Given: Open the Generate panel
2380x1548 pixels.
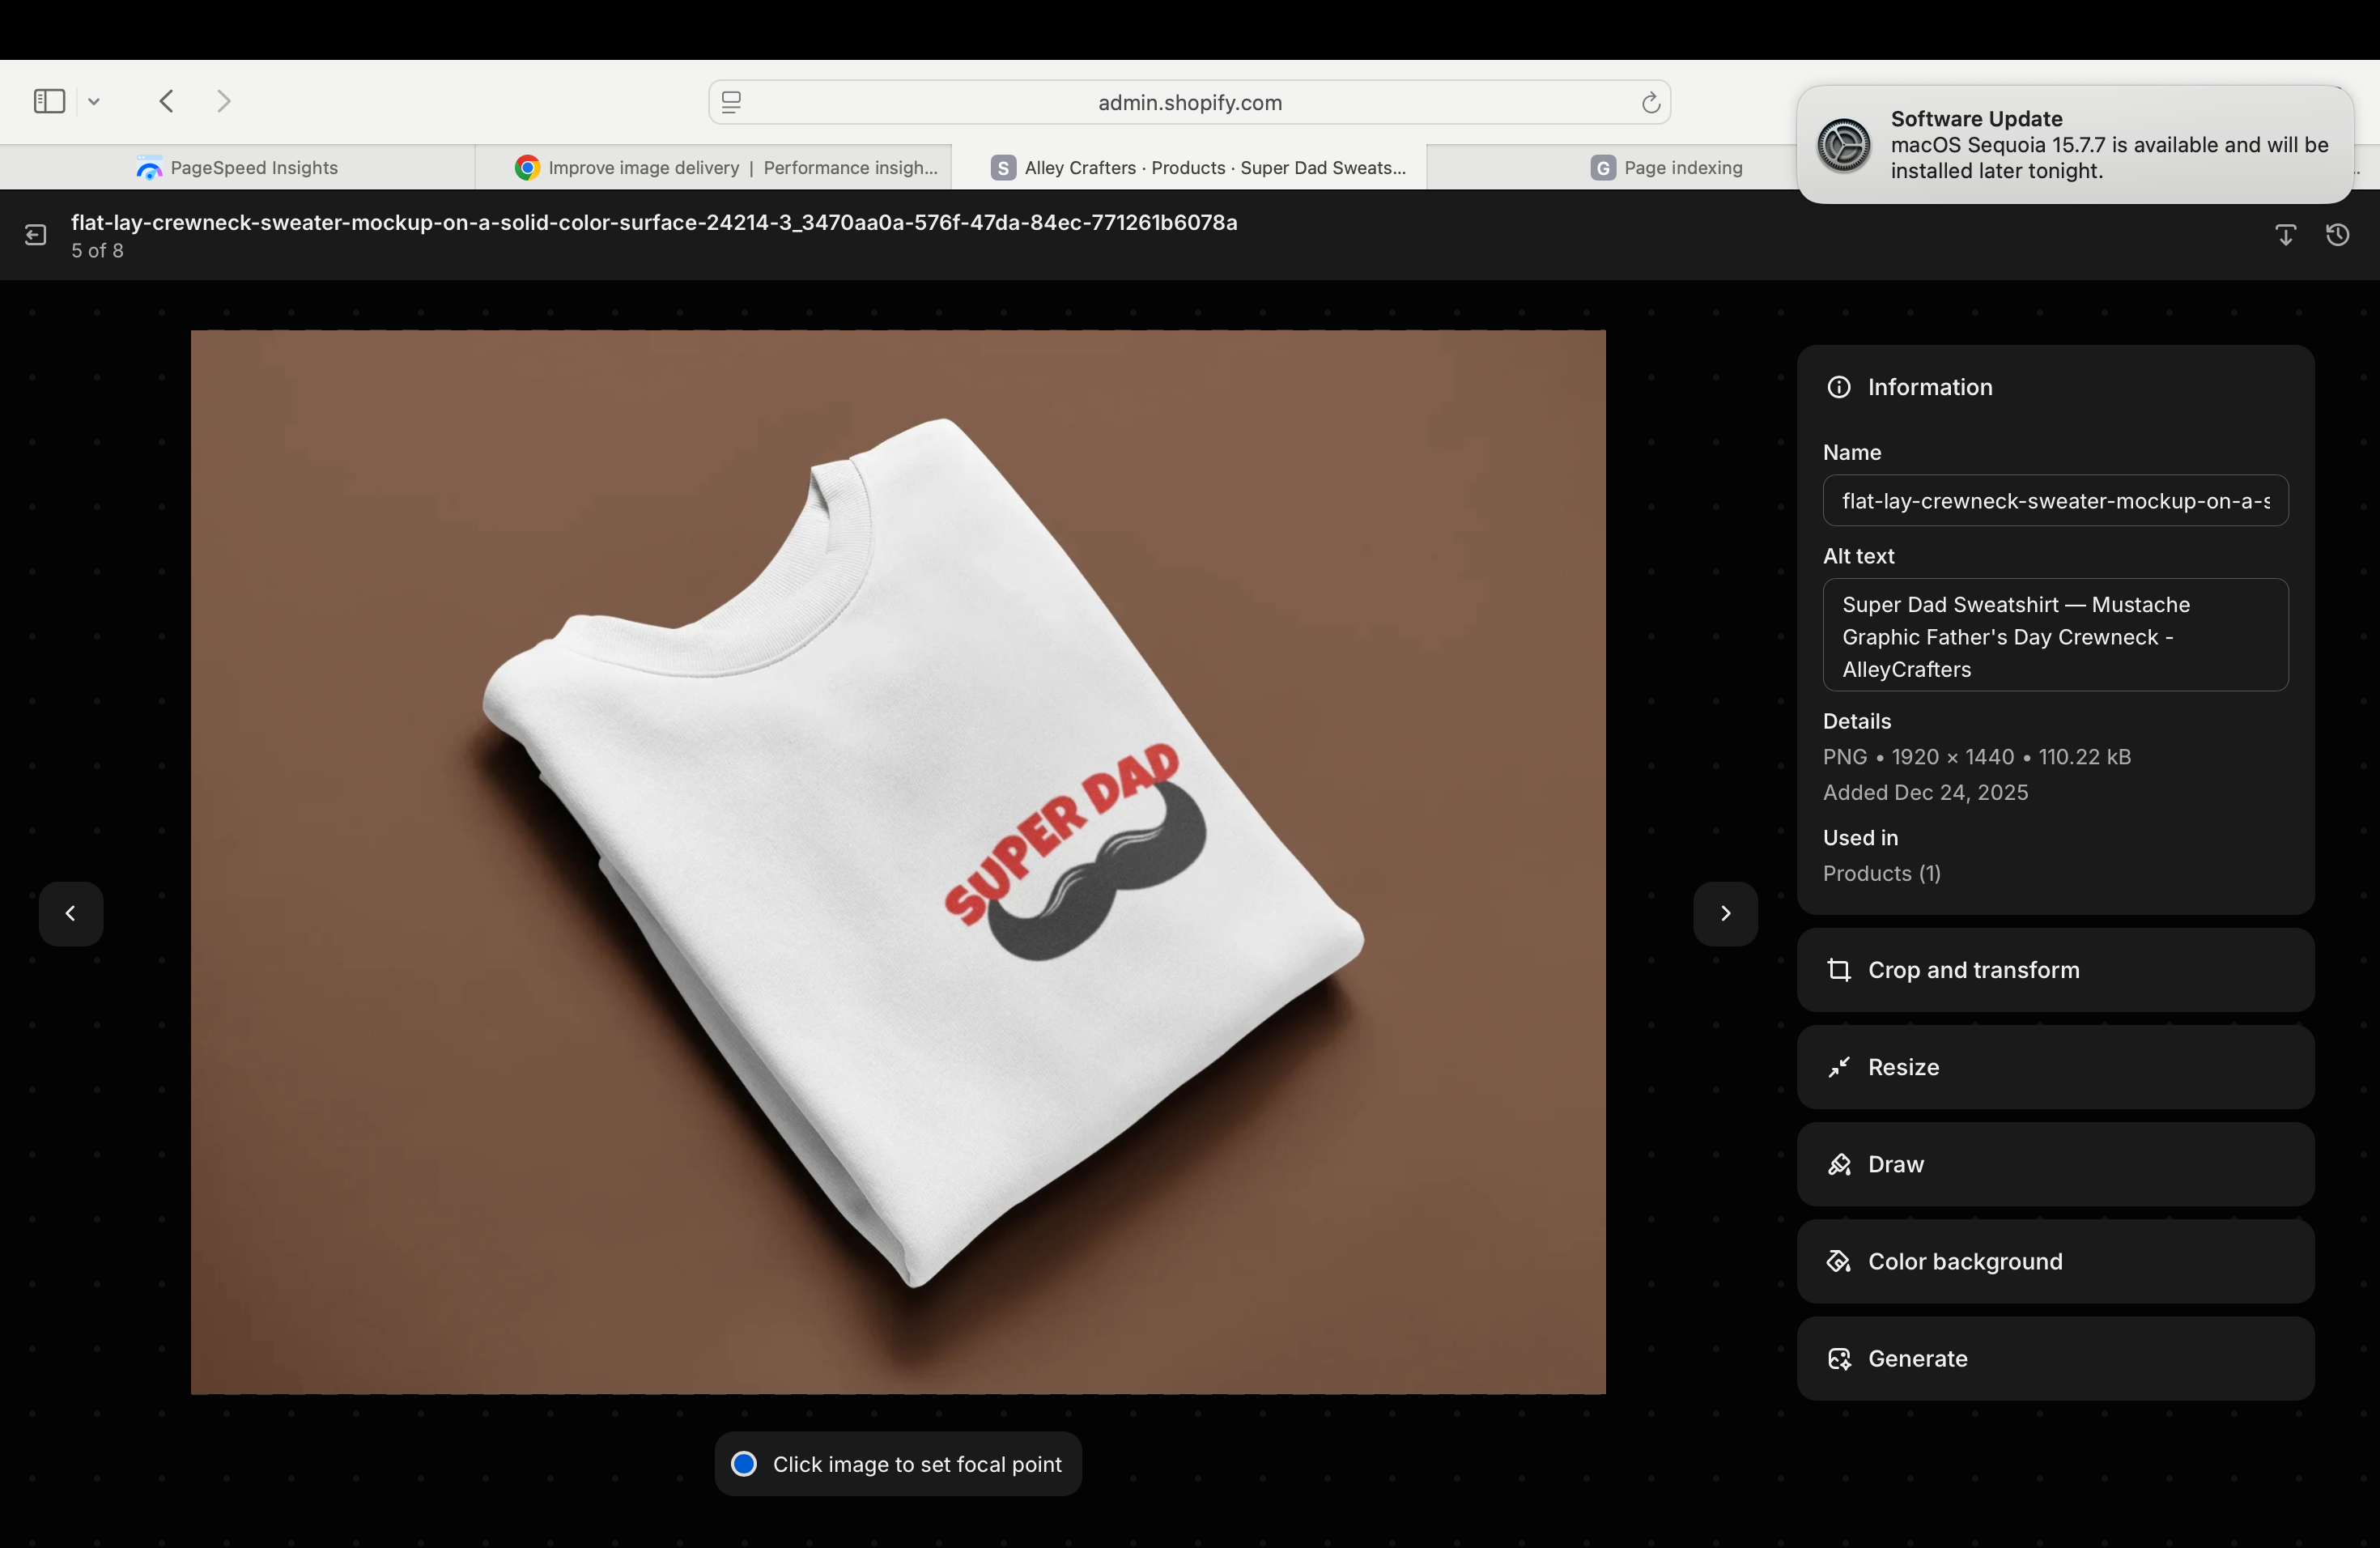Looking at the screenshot, I should click(2055, 1358).
